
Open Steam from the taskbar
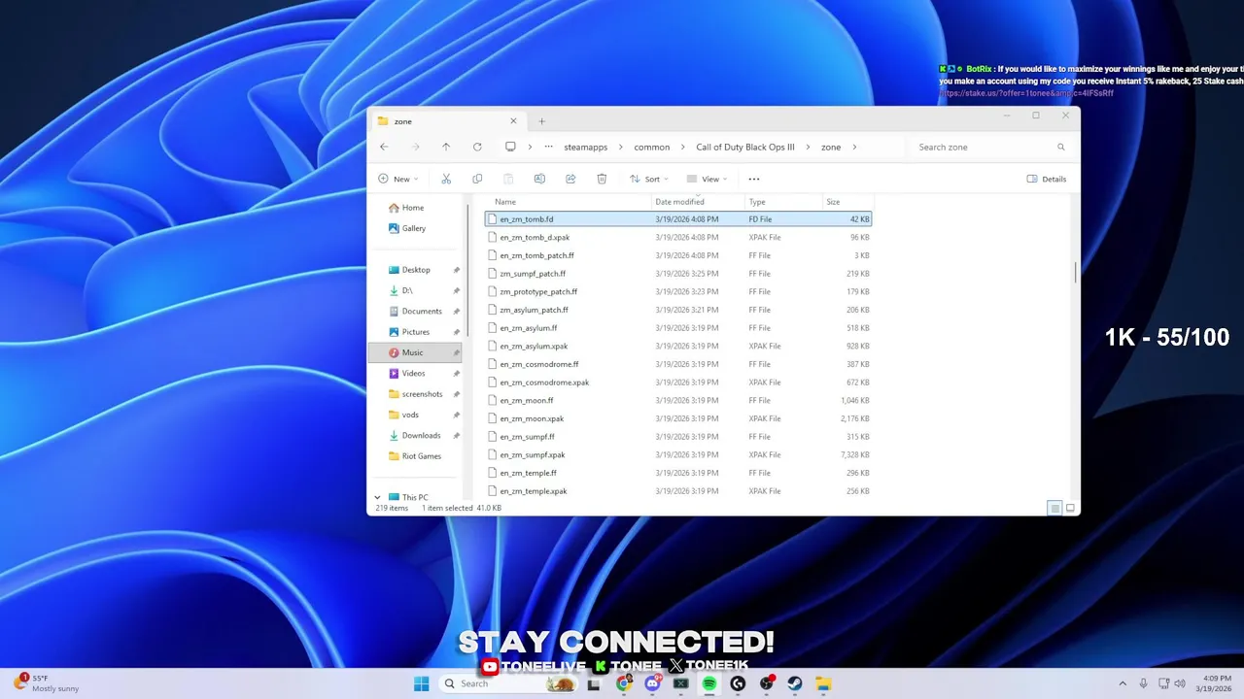pos(795,683)
